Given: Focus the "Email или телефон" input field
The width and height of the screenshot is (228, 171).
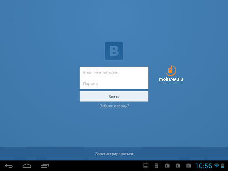Looking at the screenshot, I should click(x=114, y=72).
